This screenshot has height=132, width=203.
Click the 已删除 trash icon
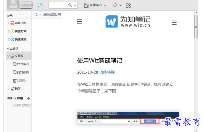click(x=15, y=81)
